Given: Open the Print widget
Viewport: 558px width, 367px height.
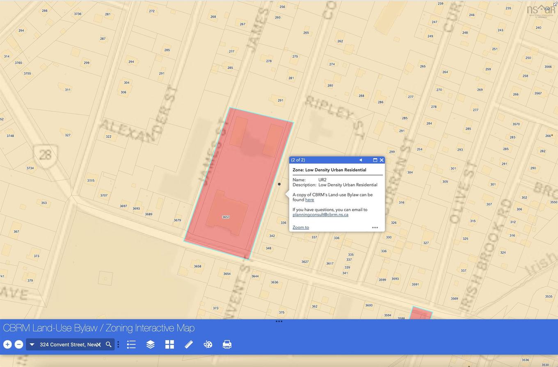Looking at the screenshot, I should pos(227,344).
